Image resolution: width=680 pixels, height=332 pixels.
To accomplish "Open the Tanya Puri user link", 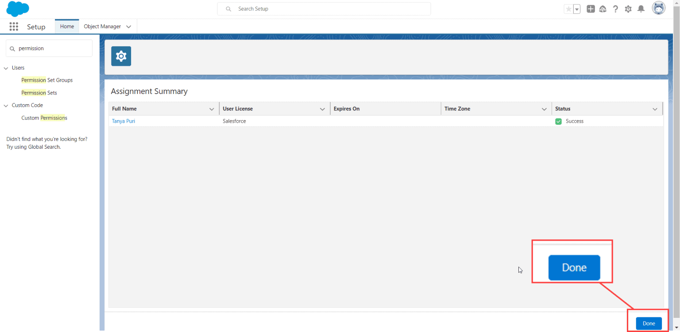I will [124, 121].
